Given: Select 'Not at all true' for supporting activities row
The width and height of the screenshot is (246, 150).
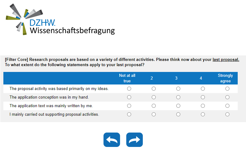Looking at the screenshot, I should coord(129,114).
